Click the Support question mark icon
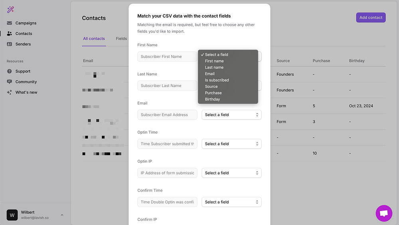 pos(10,71)
